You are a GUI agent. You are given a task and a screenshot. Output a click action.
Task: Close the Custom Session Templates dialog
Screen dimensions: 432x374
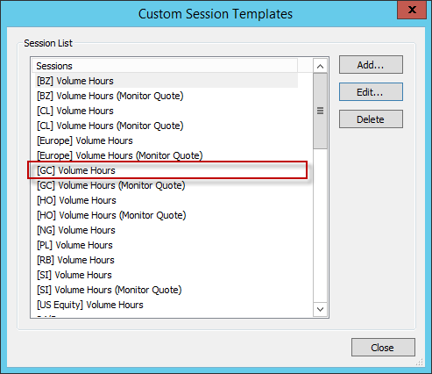(x=383, y=348)
